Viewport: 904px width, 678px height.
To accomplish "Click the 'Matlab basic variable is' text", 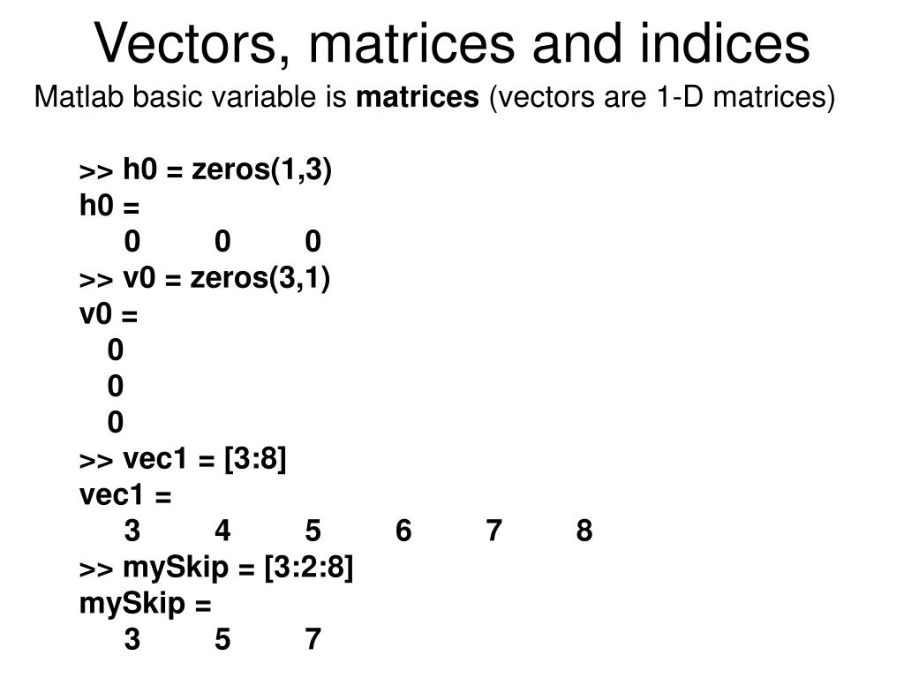I will point(191,96).
